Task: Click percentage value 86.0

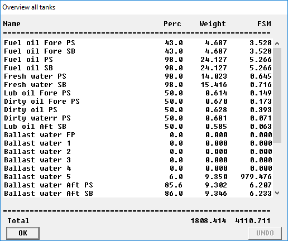Action: pos(174,194)
